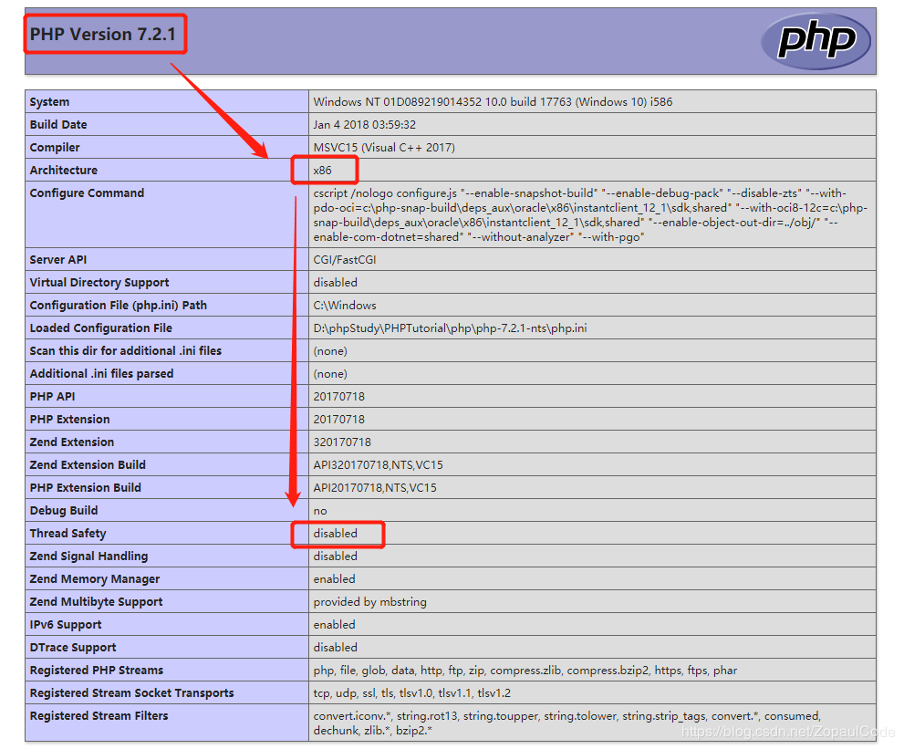Select Zend Signal Handling disabled value

click(336, 557)
